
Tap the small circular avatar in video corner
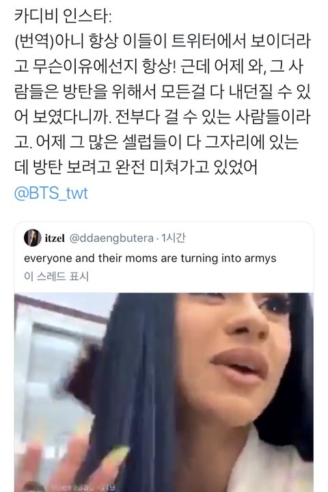pos(35,488)
